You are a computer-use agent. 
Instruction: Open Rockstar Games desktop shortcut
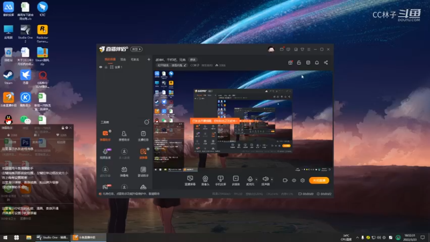coord(42,34)
